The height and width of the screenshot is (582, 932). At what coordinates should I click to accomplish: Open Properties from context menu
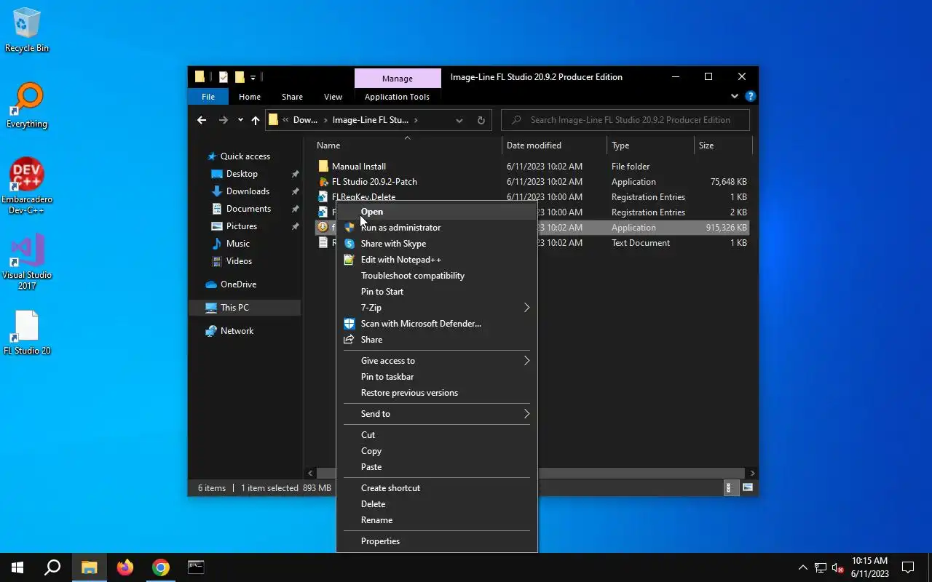[437, 541]
